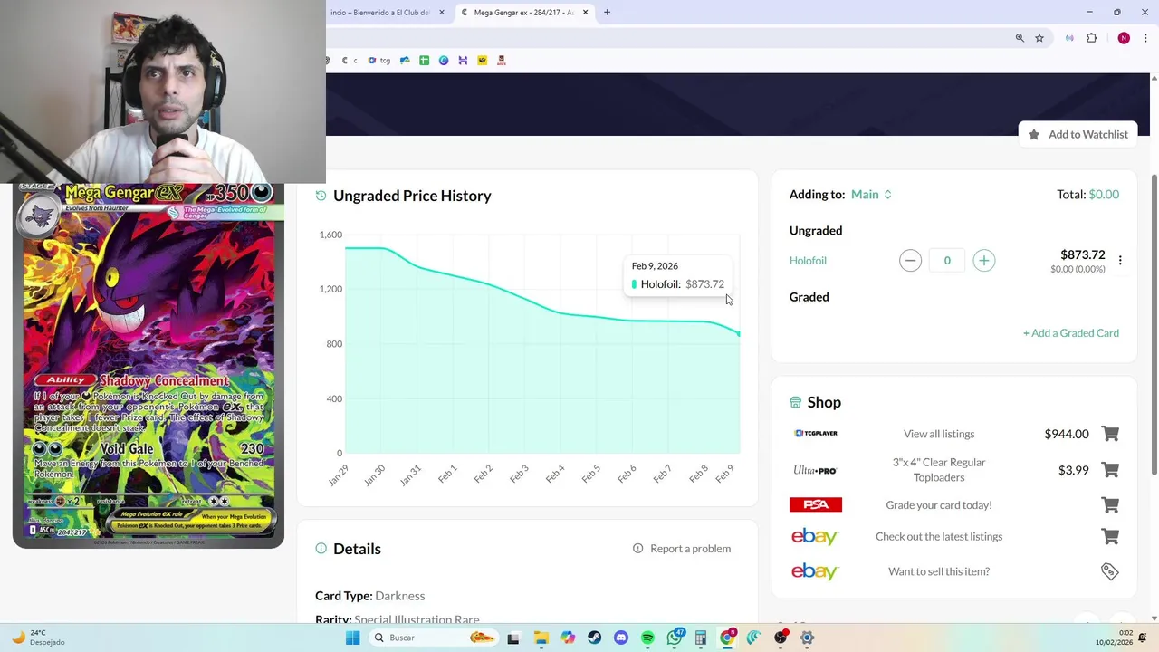Decrease Holofoil quantity with the minus button

point(910,261)
